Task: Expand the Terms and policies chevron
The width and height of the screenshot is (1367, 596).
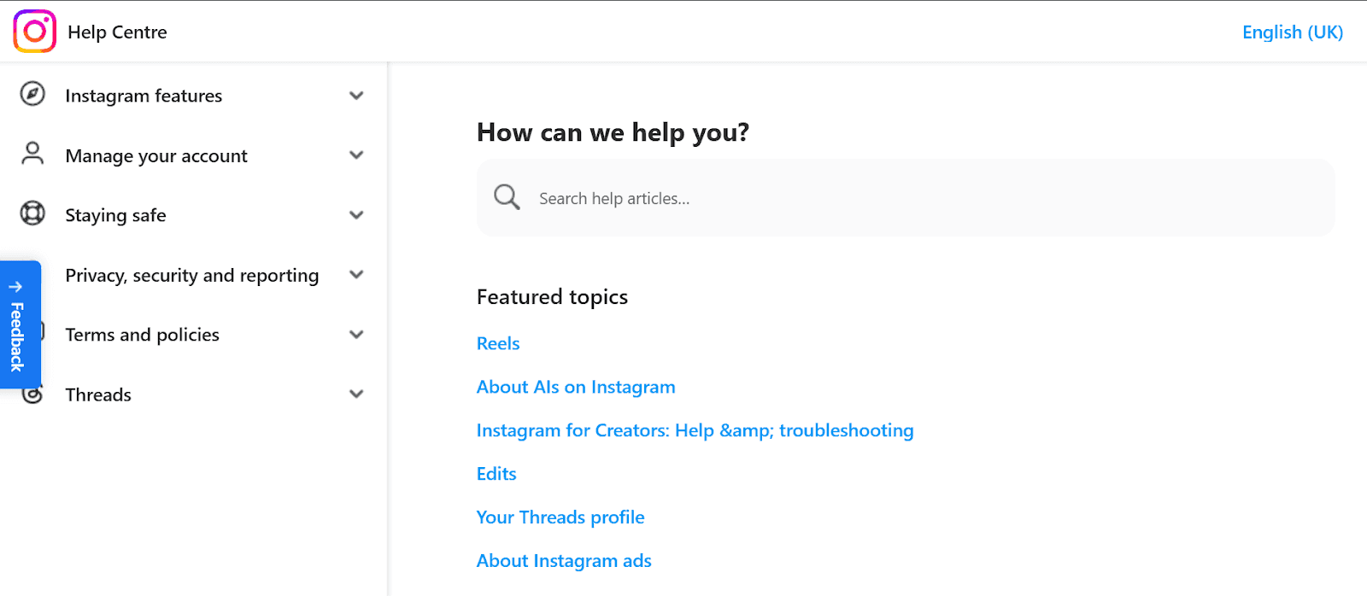Action: [356, 334]
